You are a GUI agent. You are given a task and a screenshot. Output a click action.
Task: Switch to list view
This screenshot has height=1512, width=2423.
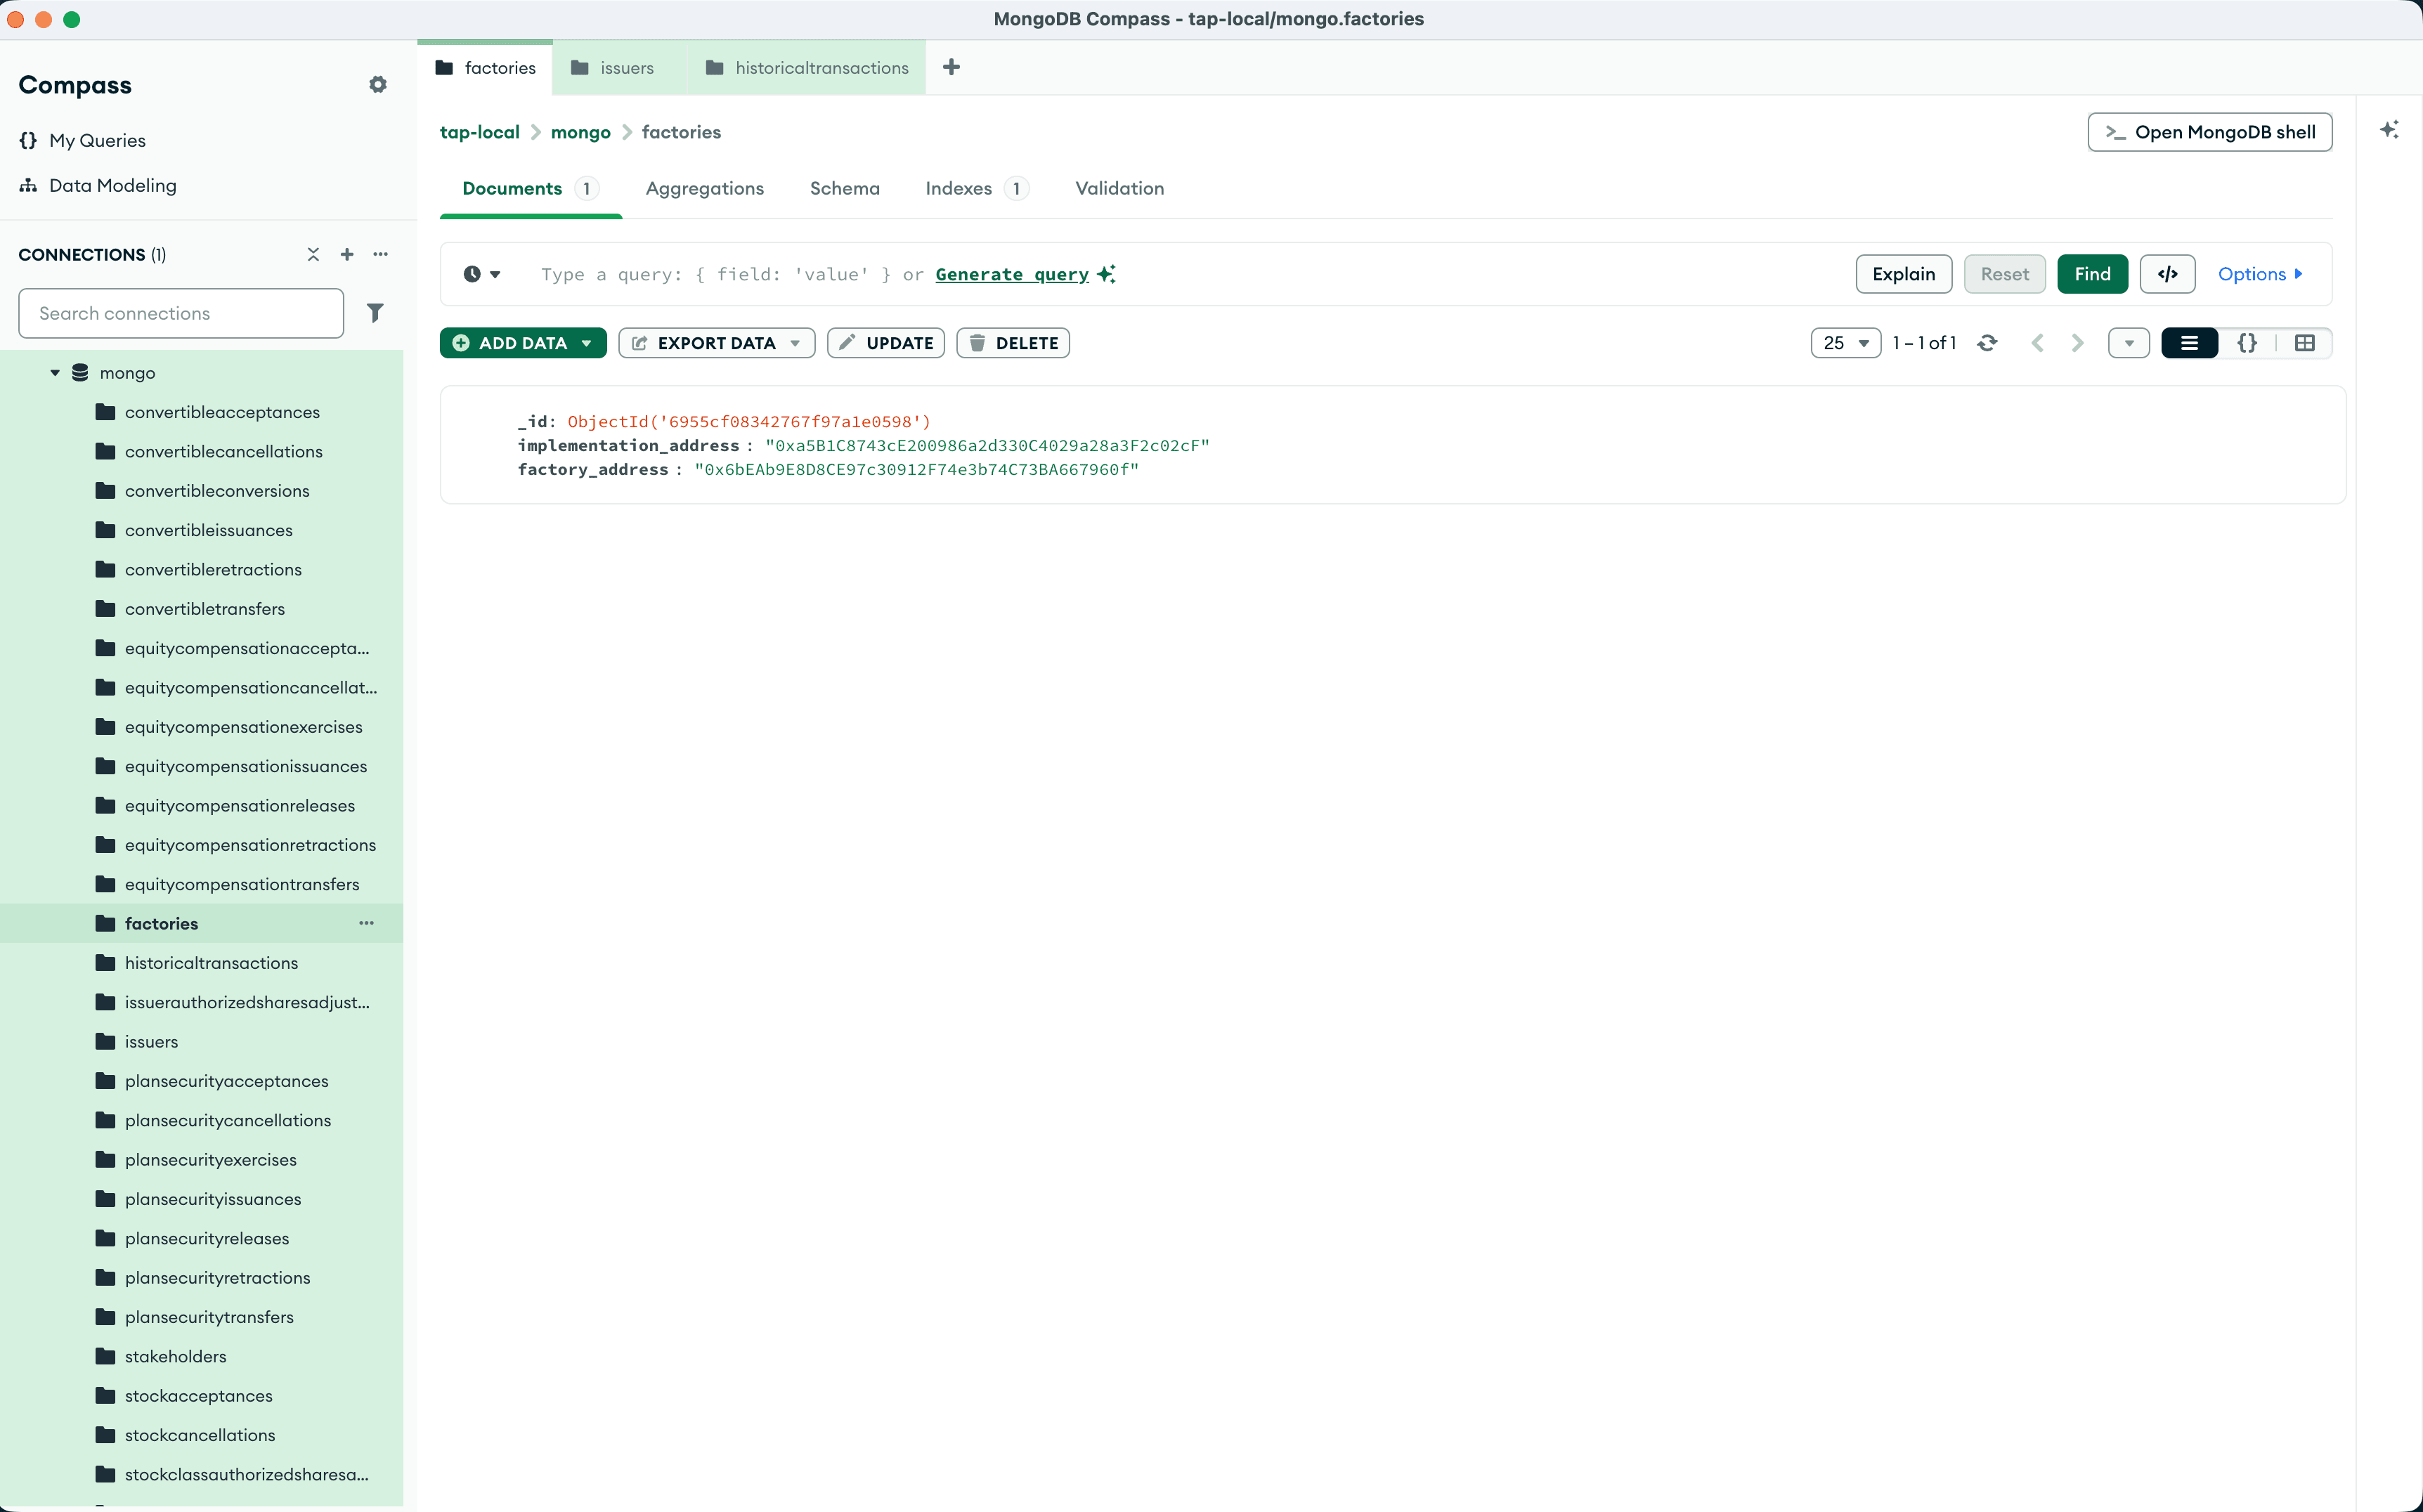[x=2189, y=343]
